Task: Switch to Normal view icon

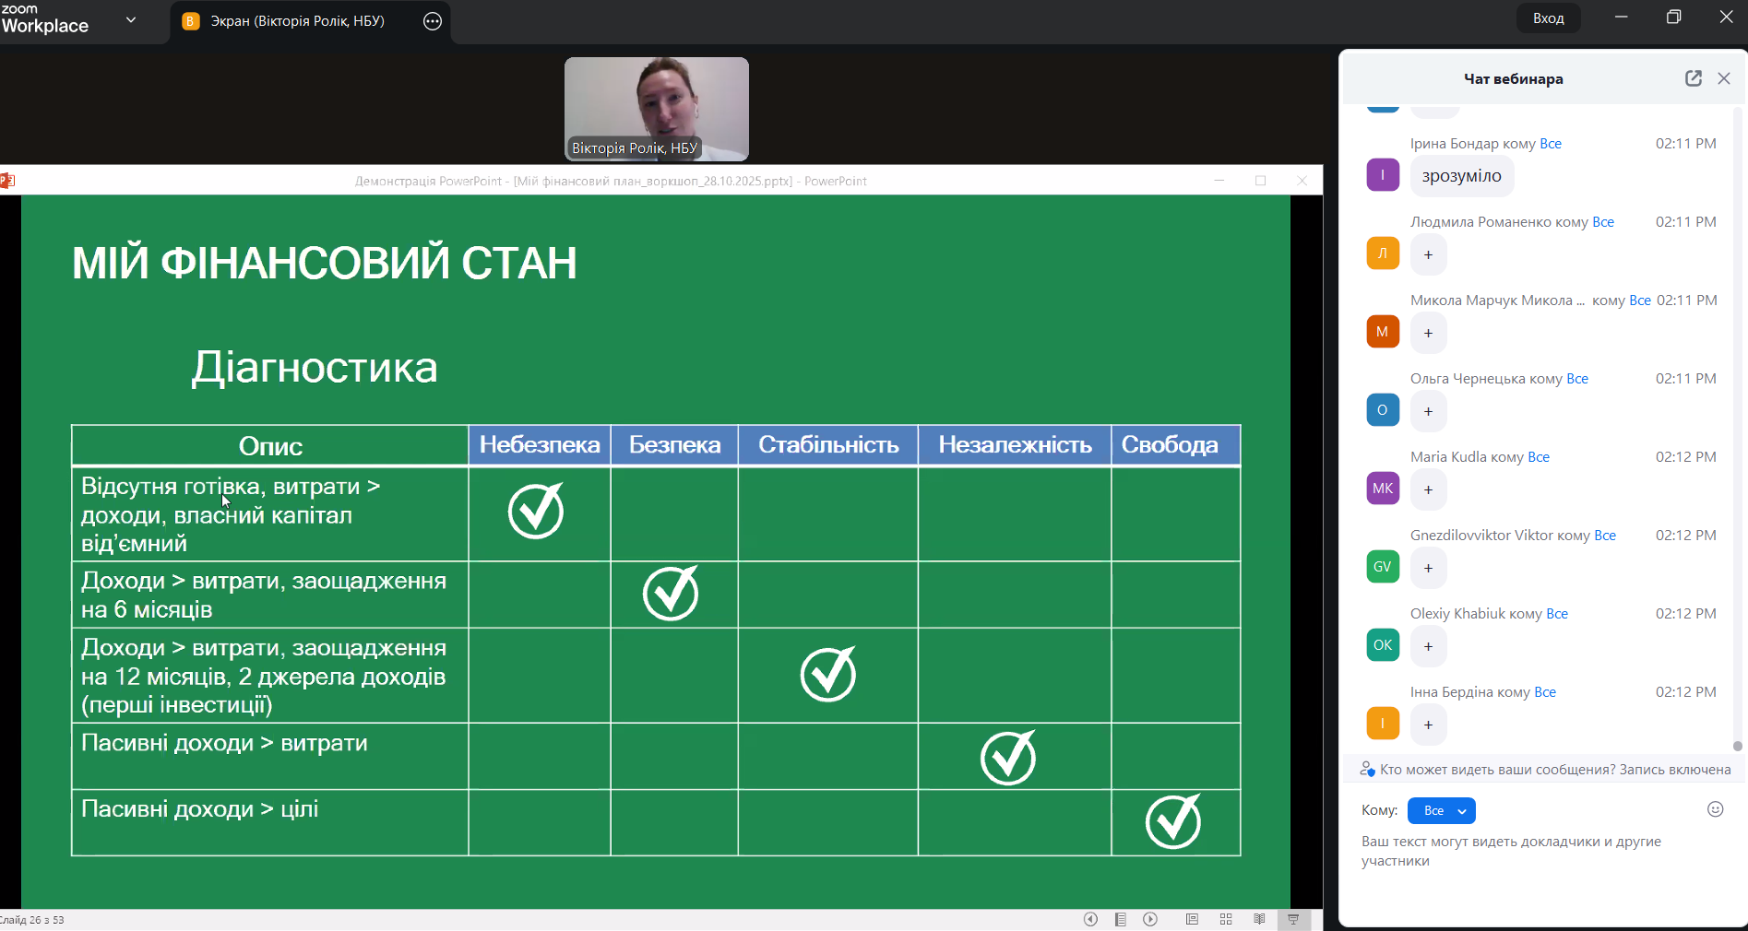Action: pyautogui.click(x=1192, y=919)
